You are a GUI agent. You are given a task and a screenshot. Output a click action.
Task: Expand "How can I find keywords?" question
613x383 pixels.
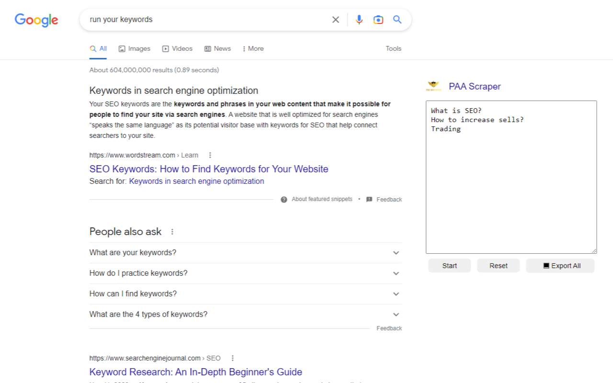(396, 294)
